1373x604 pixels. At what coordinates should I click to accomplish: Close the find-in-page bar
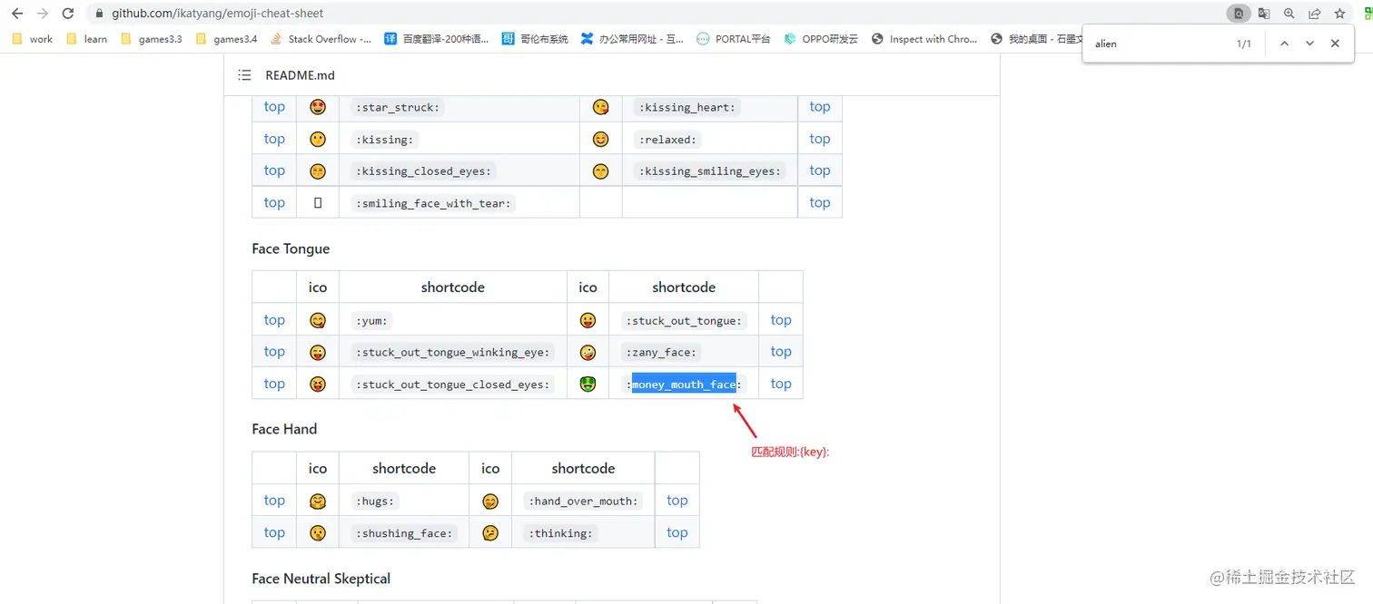point(1335,44)
